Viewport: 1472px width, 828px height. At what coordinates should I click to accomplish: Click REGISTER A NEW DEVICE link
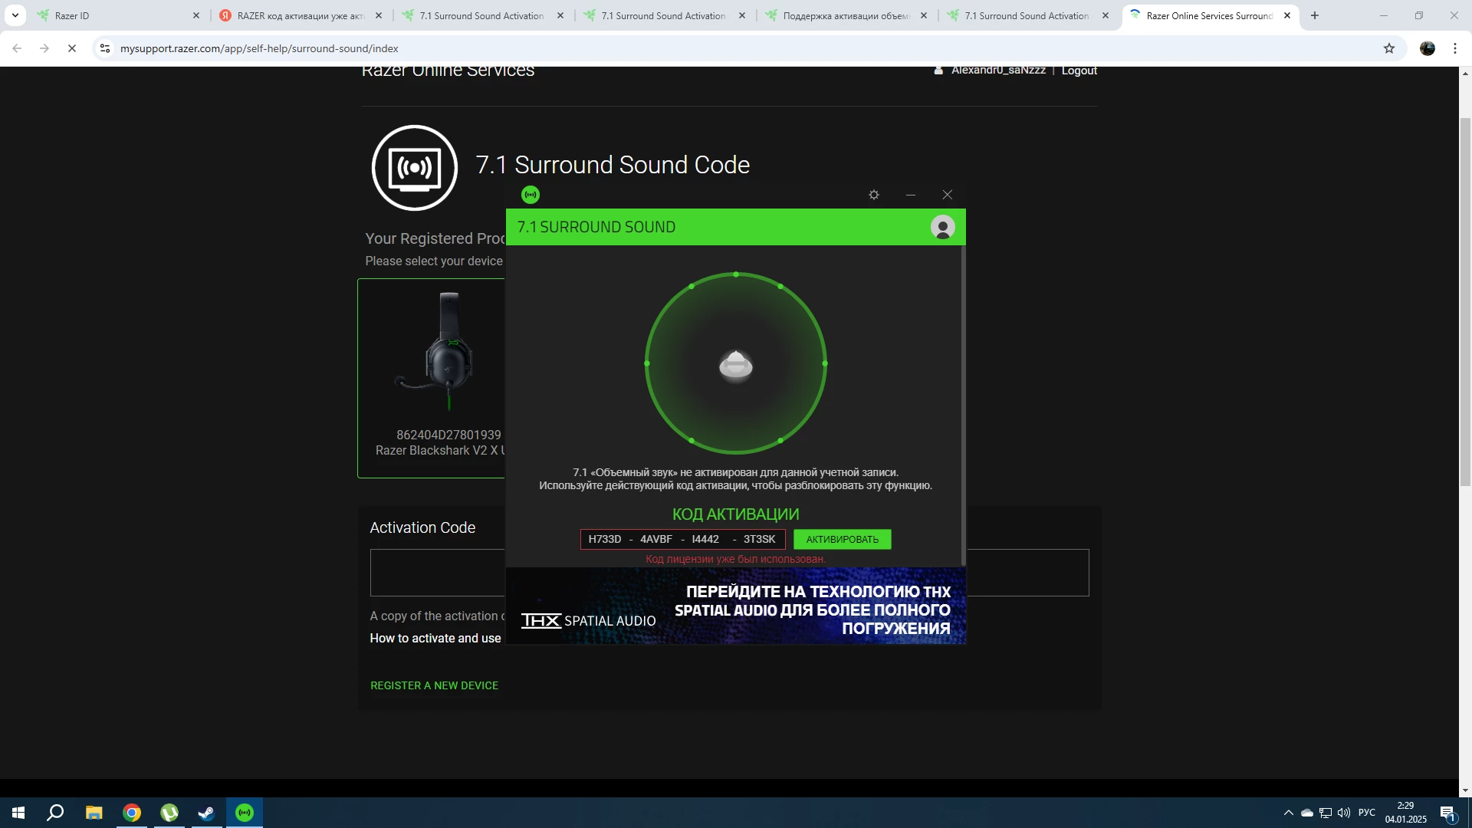[434, 685]
